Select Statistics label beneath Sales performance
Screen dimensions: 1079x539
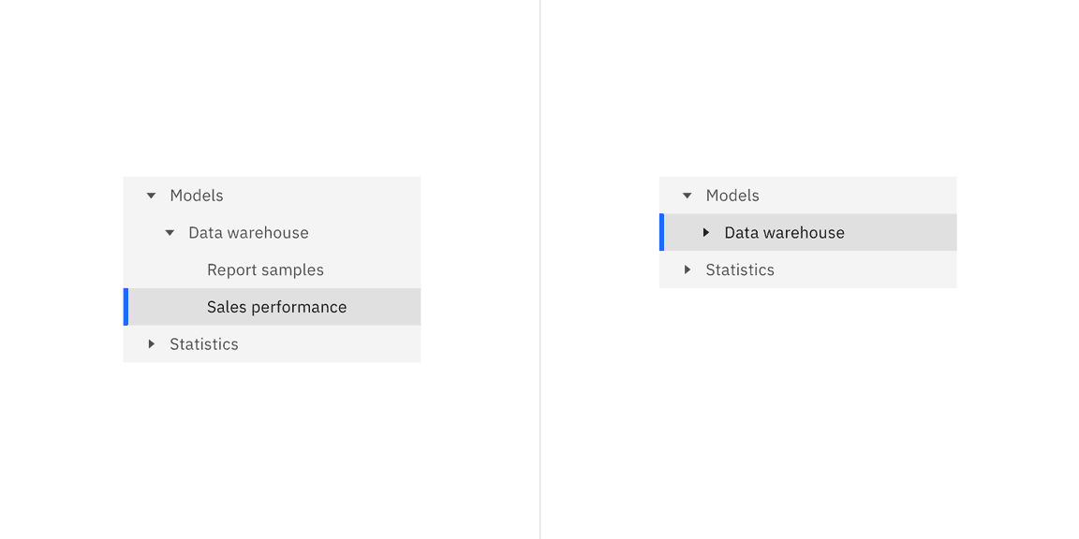click(x=204, y=344)
